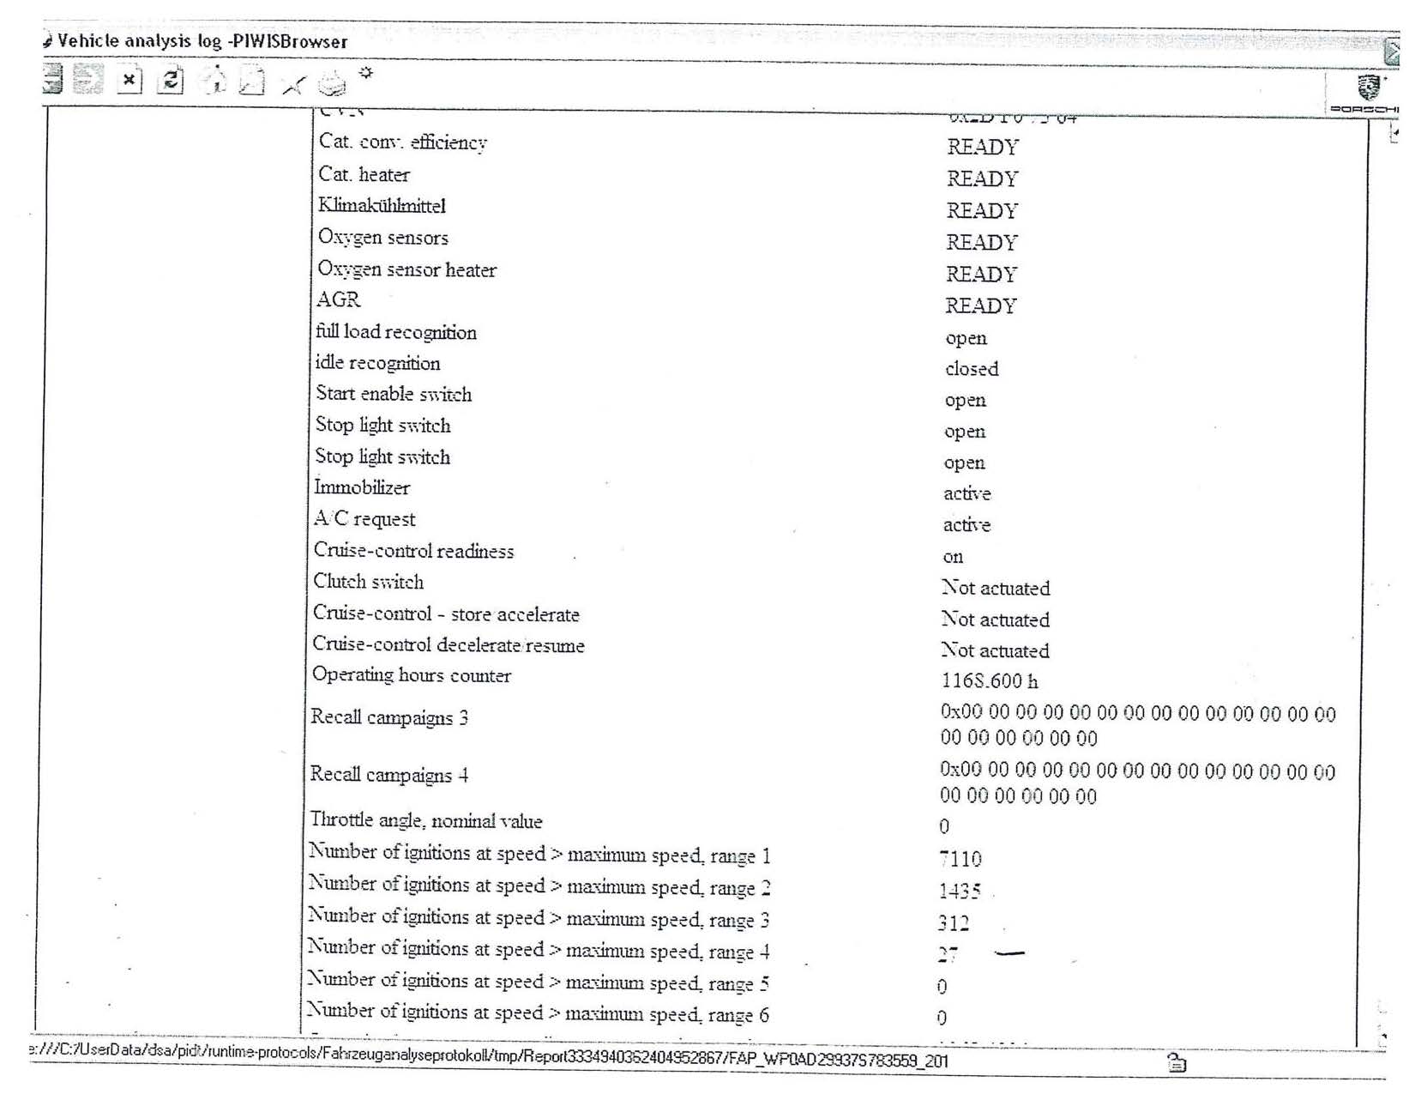Click the range 1 ignitions value 7110
The width and height of the screenshot is (1415, 1094).
pyautogui.click(x=960, y=859)
